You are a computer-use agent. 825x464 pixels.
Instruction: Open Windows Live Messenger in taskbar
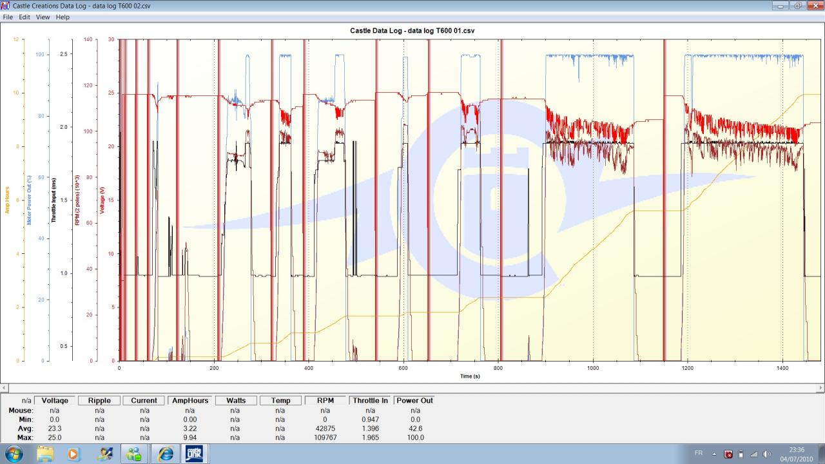coord(134,454)
